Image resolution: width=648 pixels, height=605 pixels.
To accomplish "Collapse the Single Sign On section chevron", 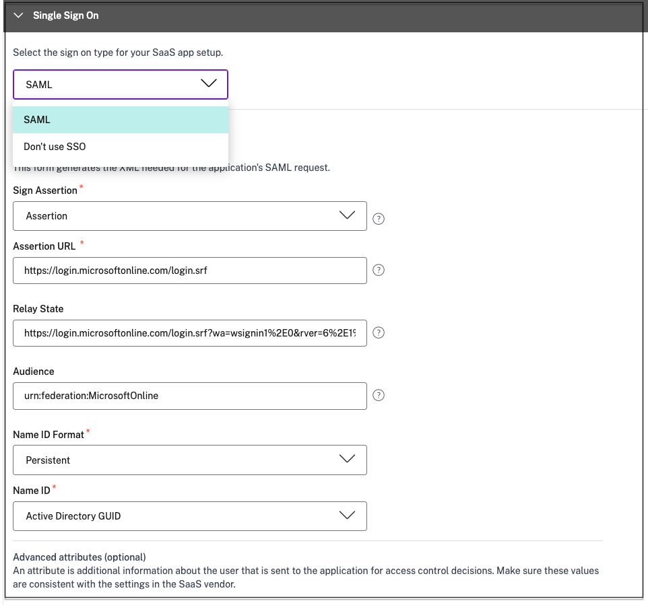I will 18,15.
